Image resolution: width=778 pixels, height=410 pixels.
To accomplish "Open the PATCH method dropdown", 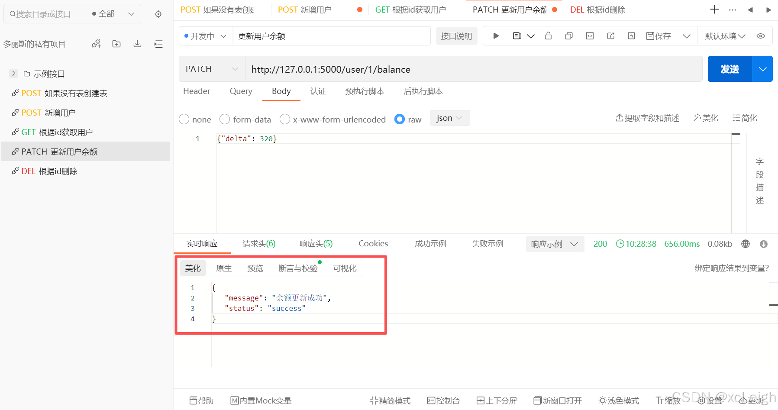I will (x=212, y=69).
